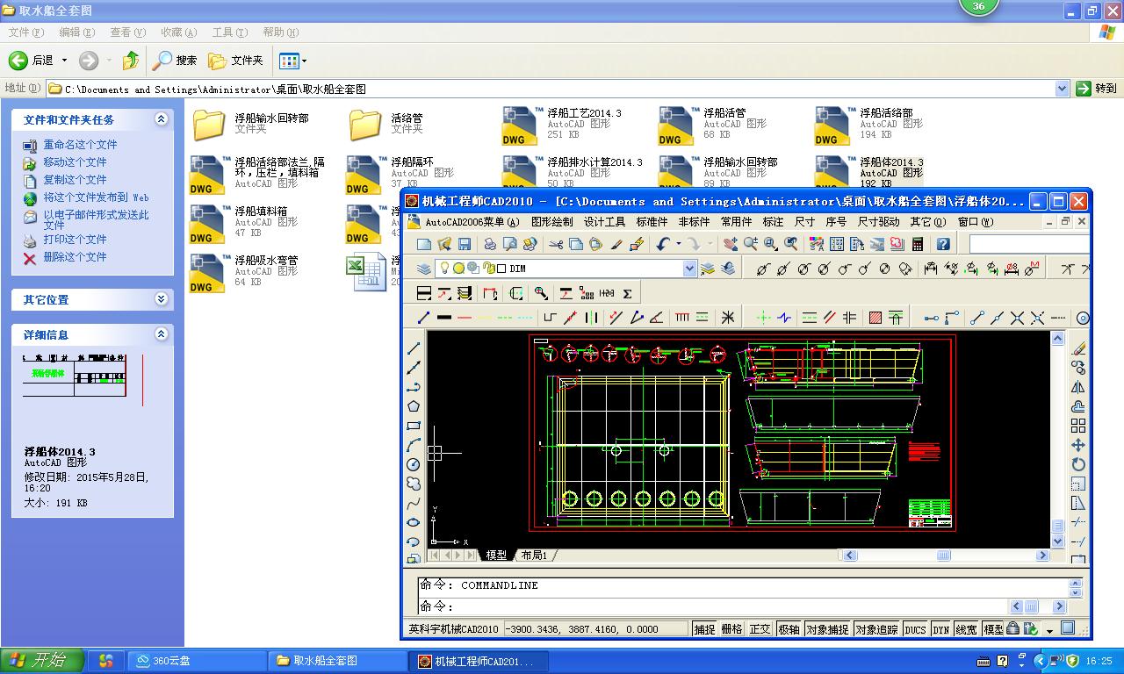Click the Windows 开始 start button
1124x674 pixels.
coord(42,661)
